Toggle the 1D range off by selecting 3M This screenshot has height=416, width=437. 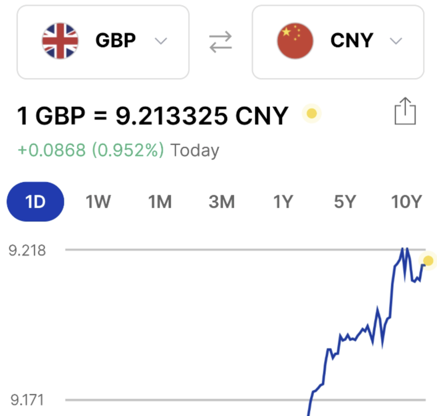(x=222, y=201)
